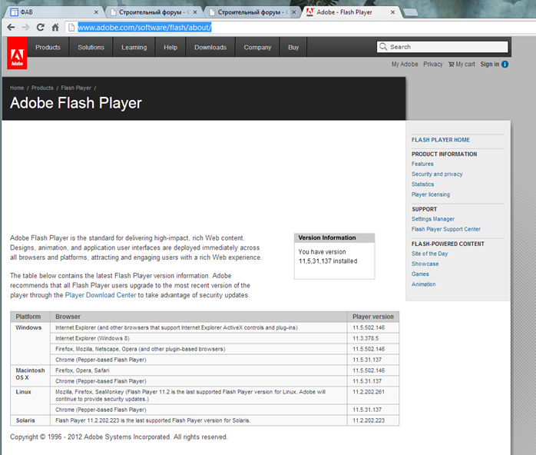Image resolution: width=536 pixels, height=455 pixels.
Task: Switch to the first Строительный форум tab
Action: point(152,12)
